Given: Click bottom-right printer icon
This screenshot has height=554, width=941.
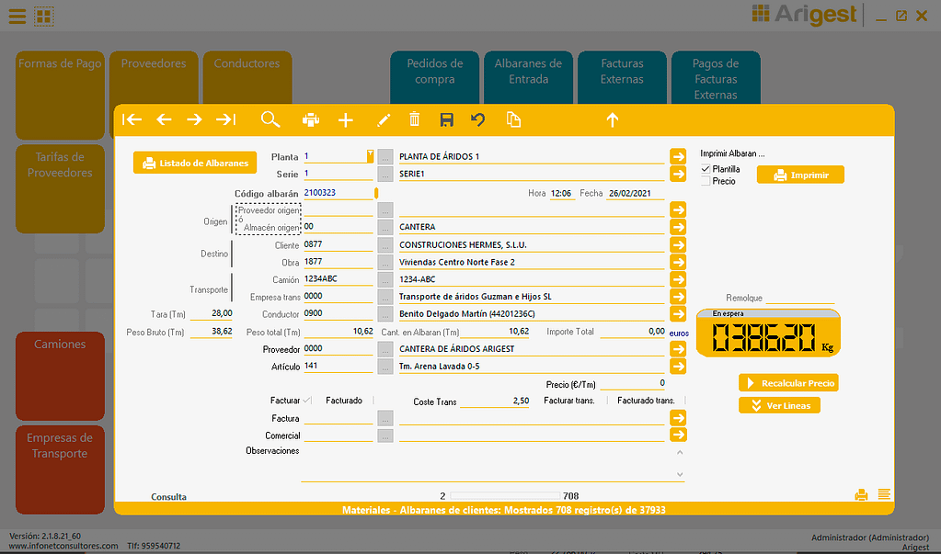Looking at the screenshot, I should [861, 494].
